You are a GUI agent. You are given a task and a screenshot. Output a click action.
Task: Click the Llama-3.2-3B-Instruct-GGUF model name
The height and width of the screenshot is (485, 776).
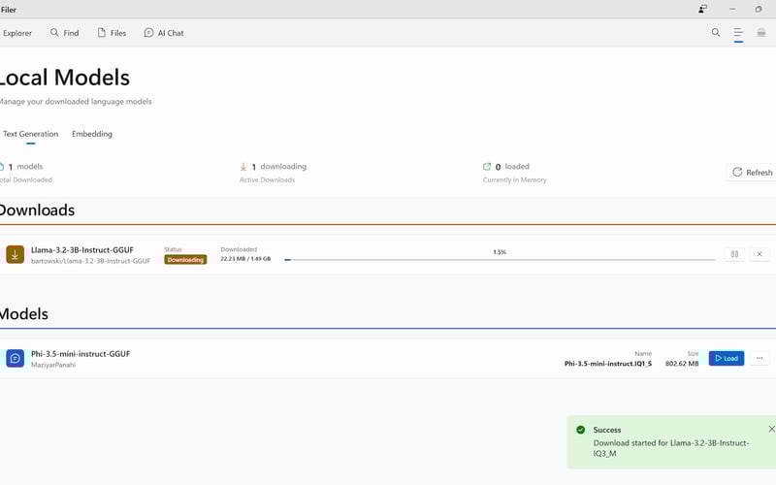pos(82,250)
